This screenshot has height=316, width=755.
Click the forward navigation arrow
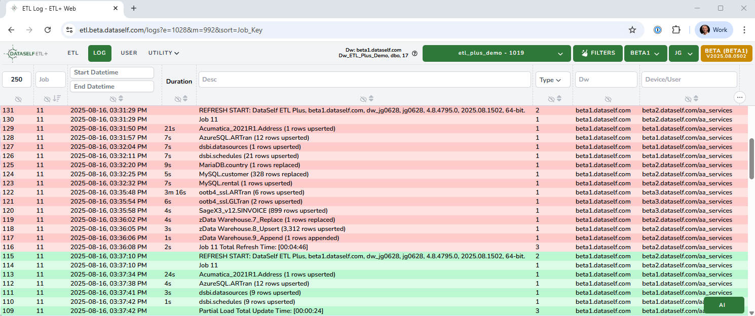tap(29, 30)
